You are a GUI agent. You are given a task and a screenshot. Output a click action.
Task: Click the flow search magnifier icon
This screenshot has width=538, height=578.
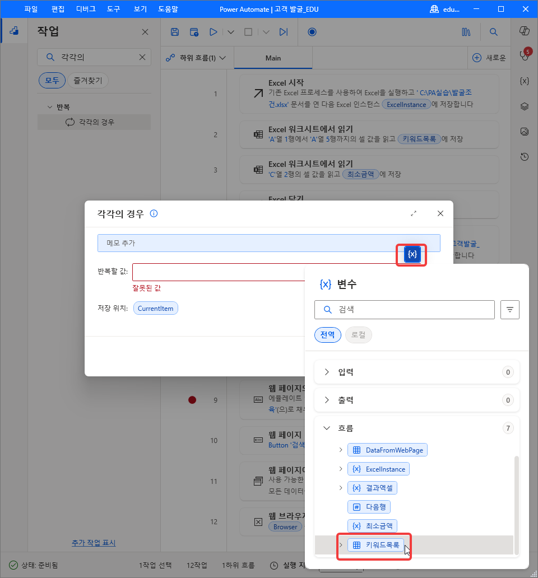click(x=493, y=32)
